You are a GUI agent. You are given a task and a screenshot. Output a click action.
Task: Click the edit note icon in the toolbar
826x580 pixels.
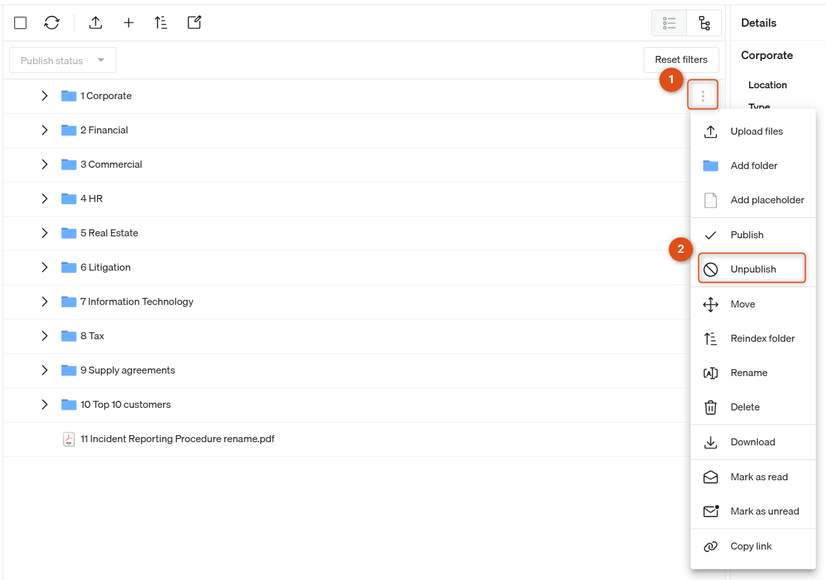point(194,23)
